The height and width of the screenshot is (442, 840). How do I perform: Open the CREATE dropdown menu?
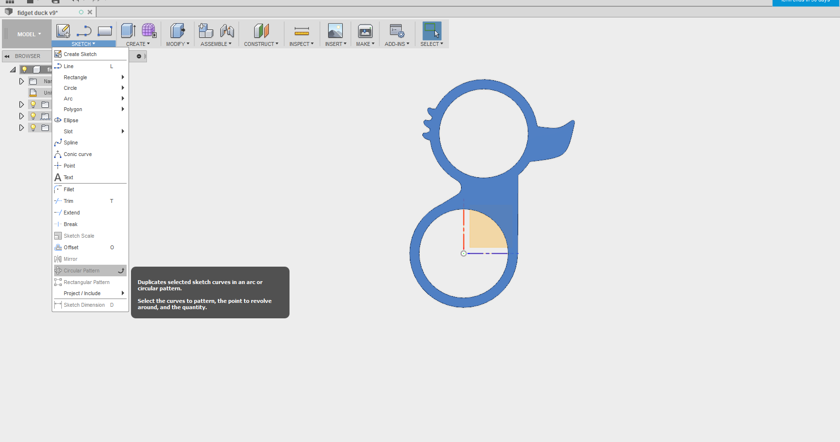tap(138, 44)
